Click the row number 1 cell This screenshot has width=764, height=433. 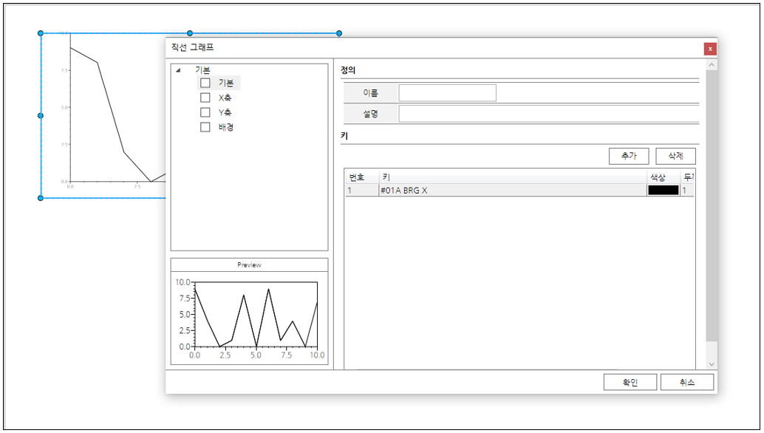(361, 190)
